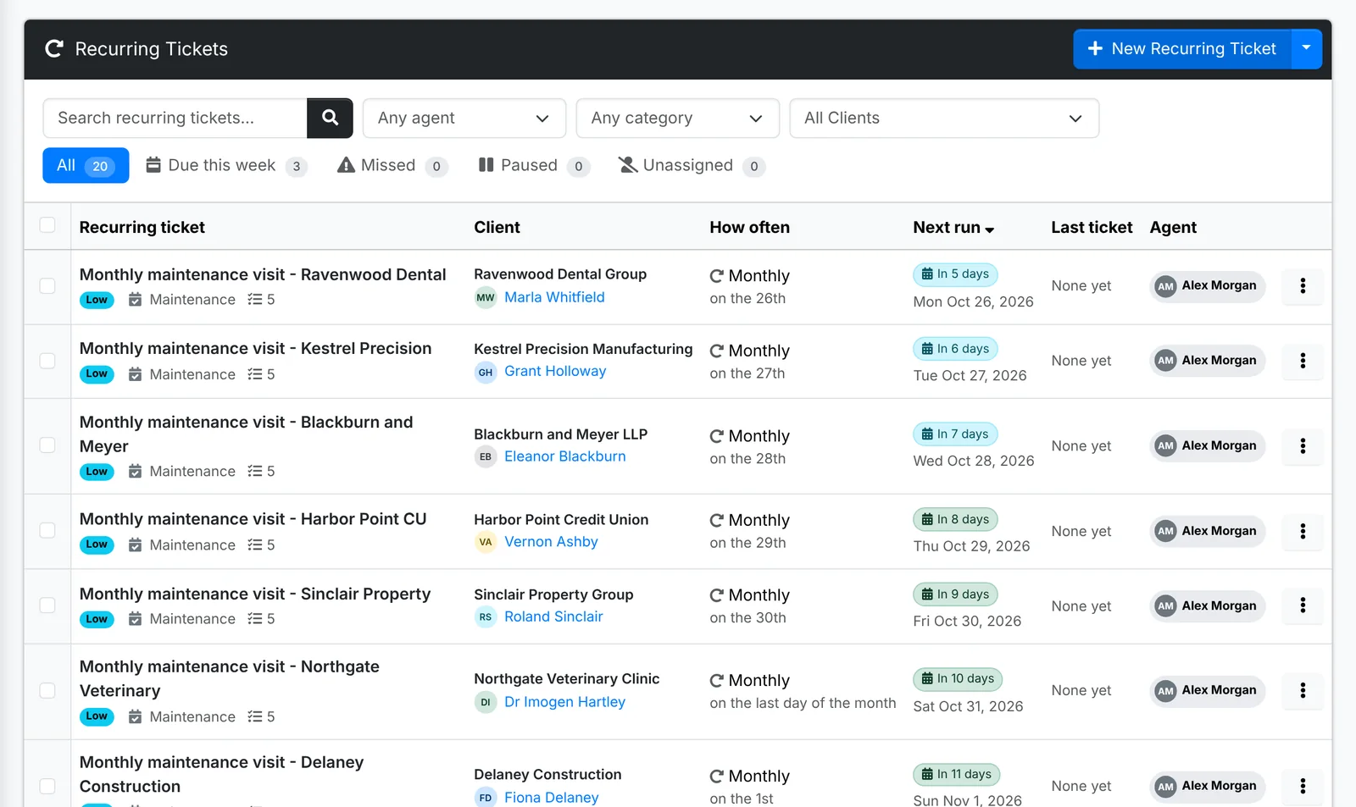Open actions menu for Sinclair Property row
1356x807 pixels.
tap(1303, 605)
